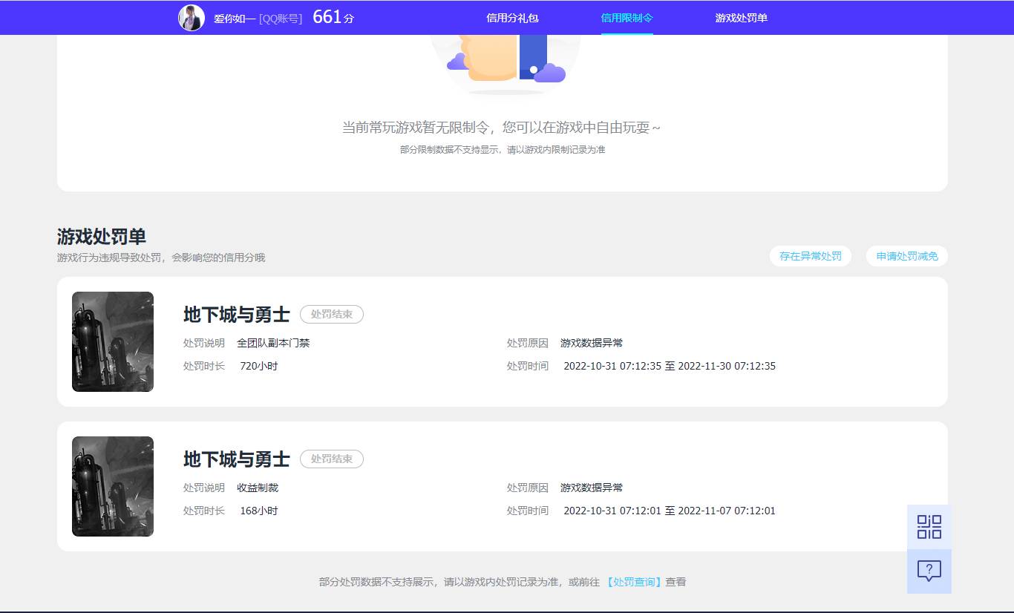Screen dimensions: 1014x613
Task: Click the second 地下城与勇士 game thumbnail
Action: coord(112,486)
